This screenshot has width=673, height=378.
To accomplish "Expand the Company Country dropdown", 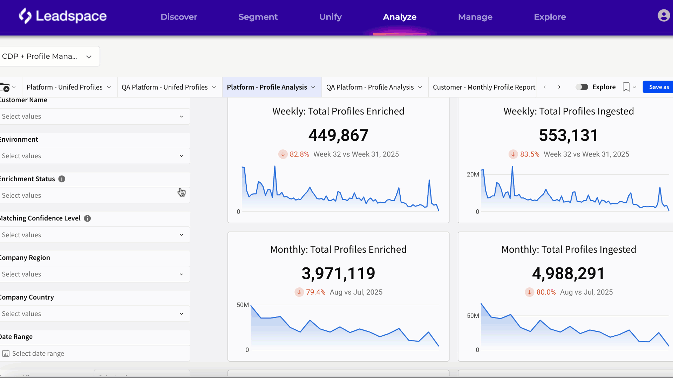I will point(95,314).
